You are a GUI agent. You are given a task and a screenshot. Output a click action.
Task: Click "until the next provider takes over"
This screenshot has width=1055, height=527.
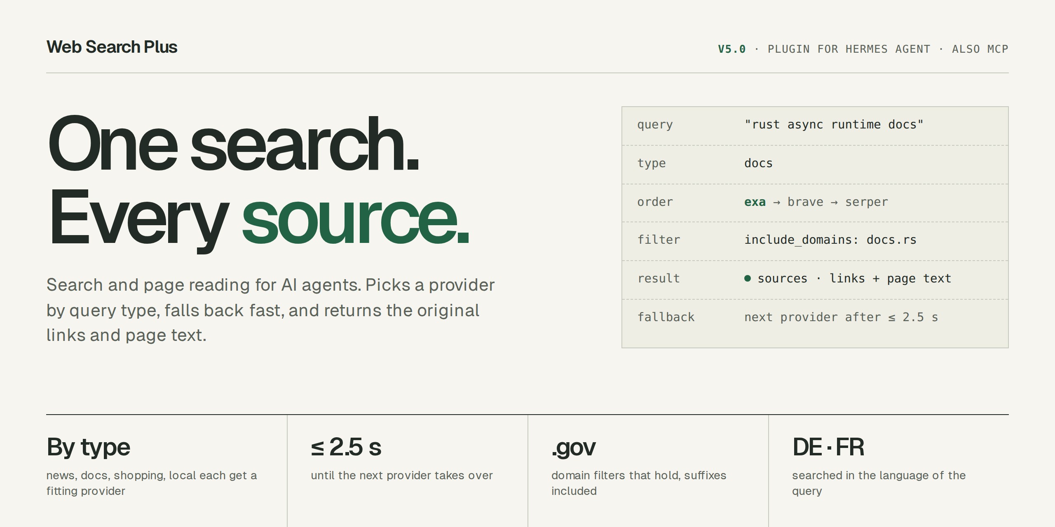[x=402, y=476]
